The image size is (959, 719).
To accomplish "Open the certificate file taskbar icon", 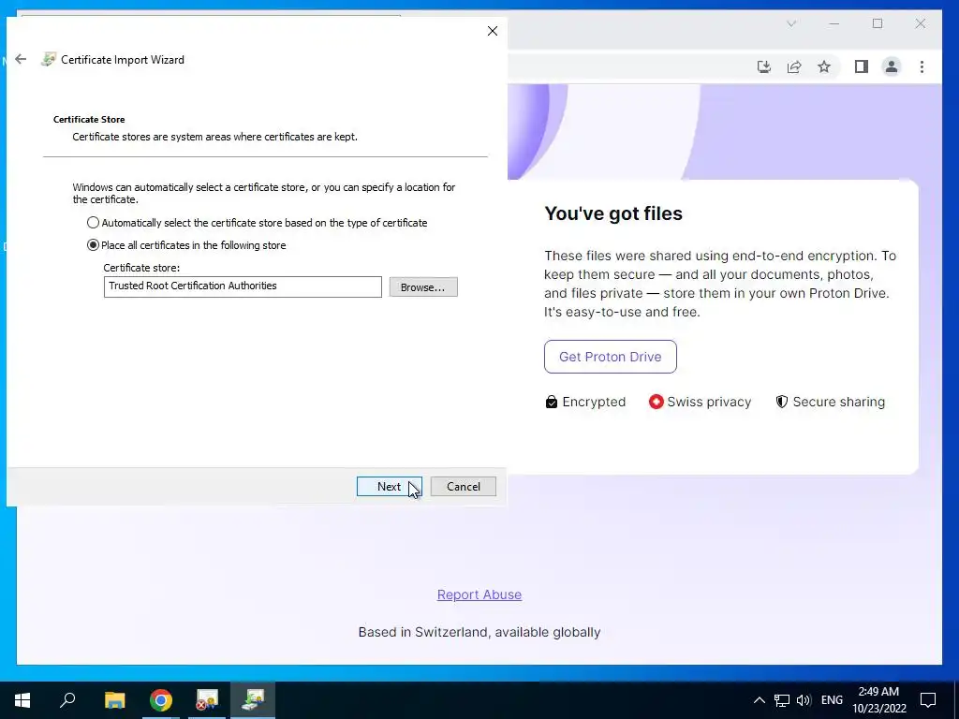I will (x=207, y=700).
